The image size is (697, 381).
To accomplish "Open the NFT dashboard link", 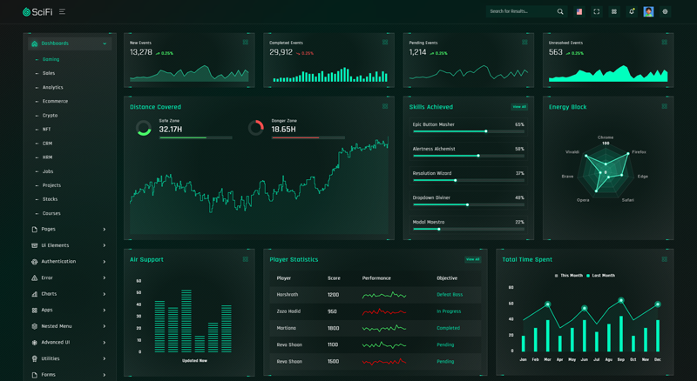I will pos(47,130).
